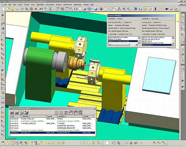
Task: Click the Undo arrow icon
Action: coord(41,9)
